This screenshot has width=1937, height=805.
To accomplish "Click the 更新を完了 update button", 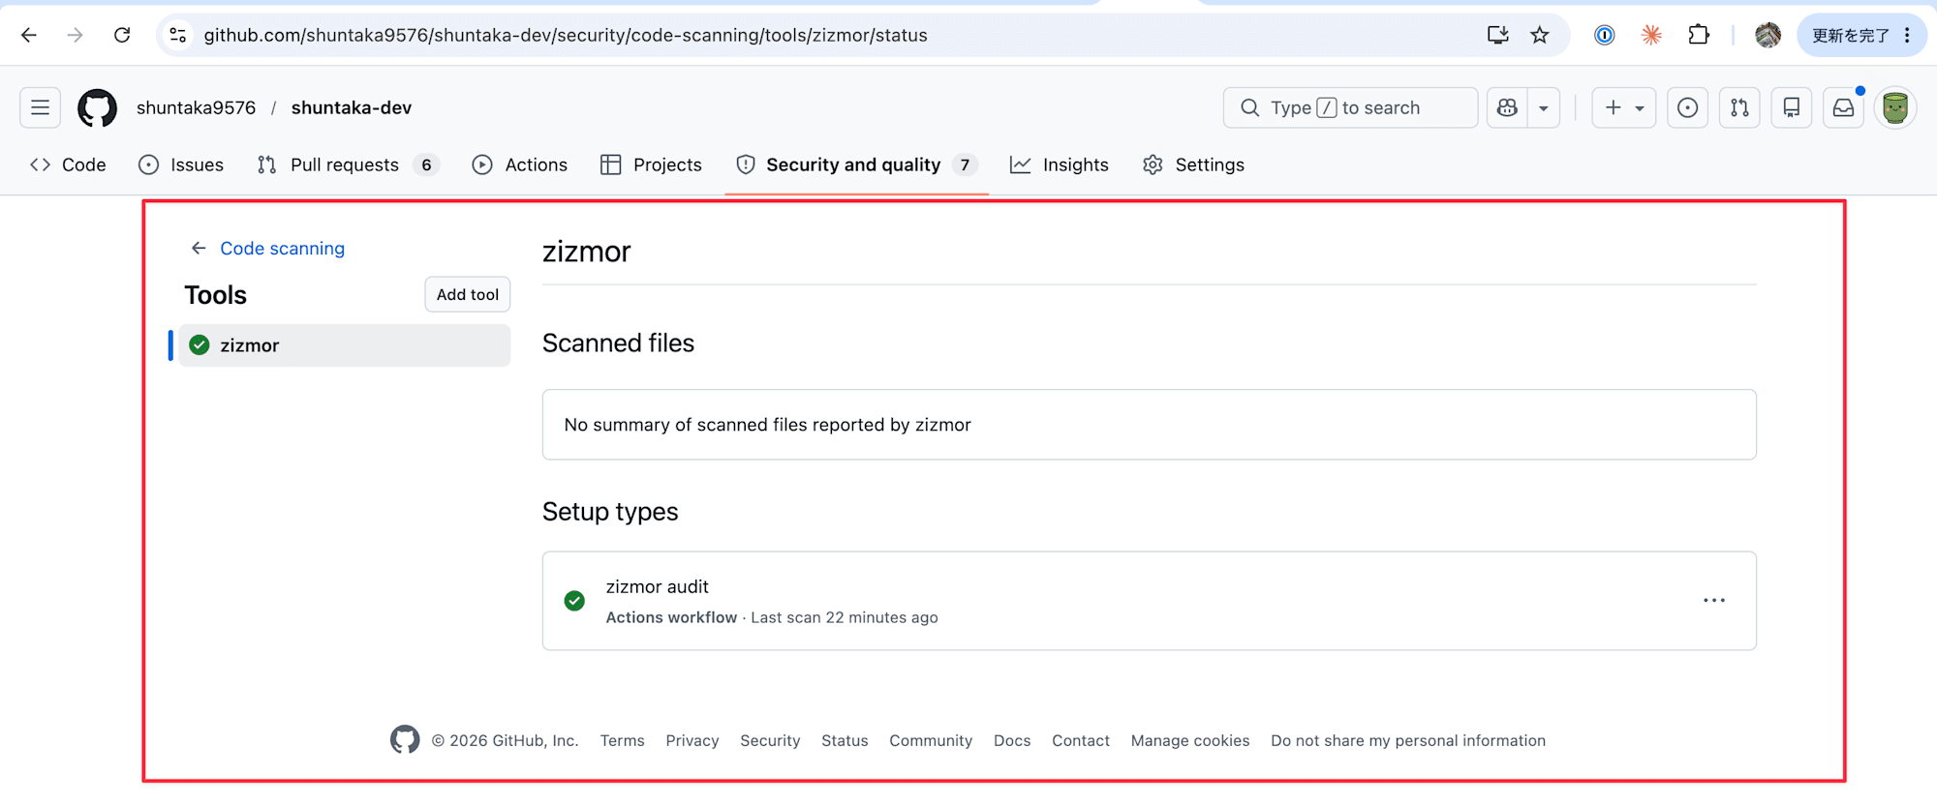I will (1850, 36).
